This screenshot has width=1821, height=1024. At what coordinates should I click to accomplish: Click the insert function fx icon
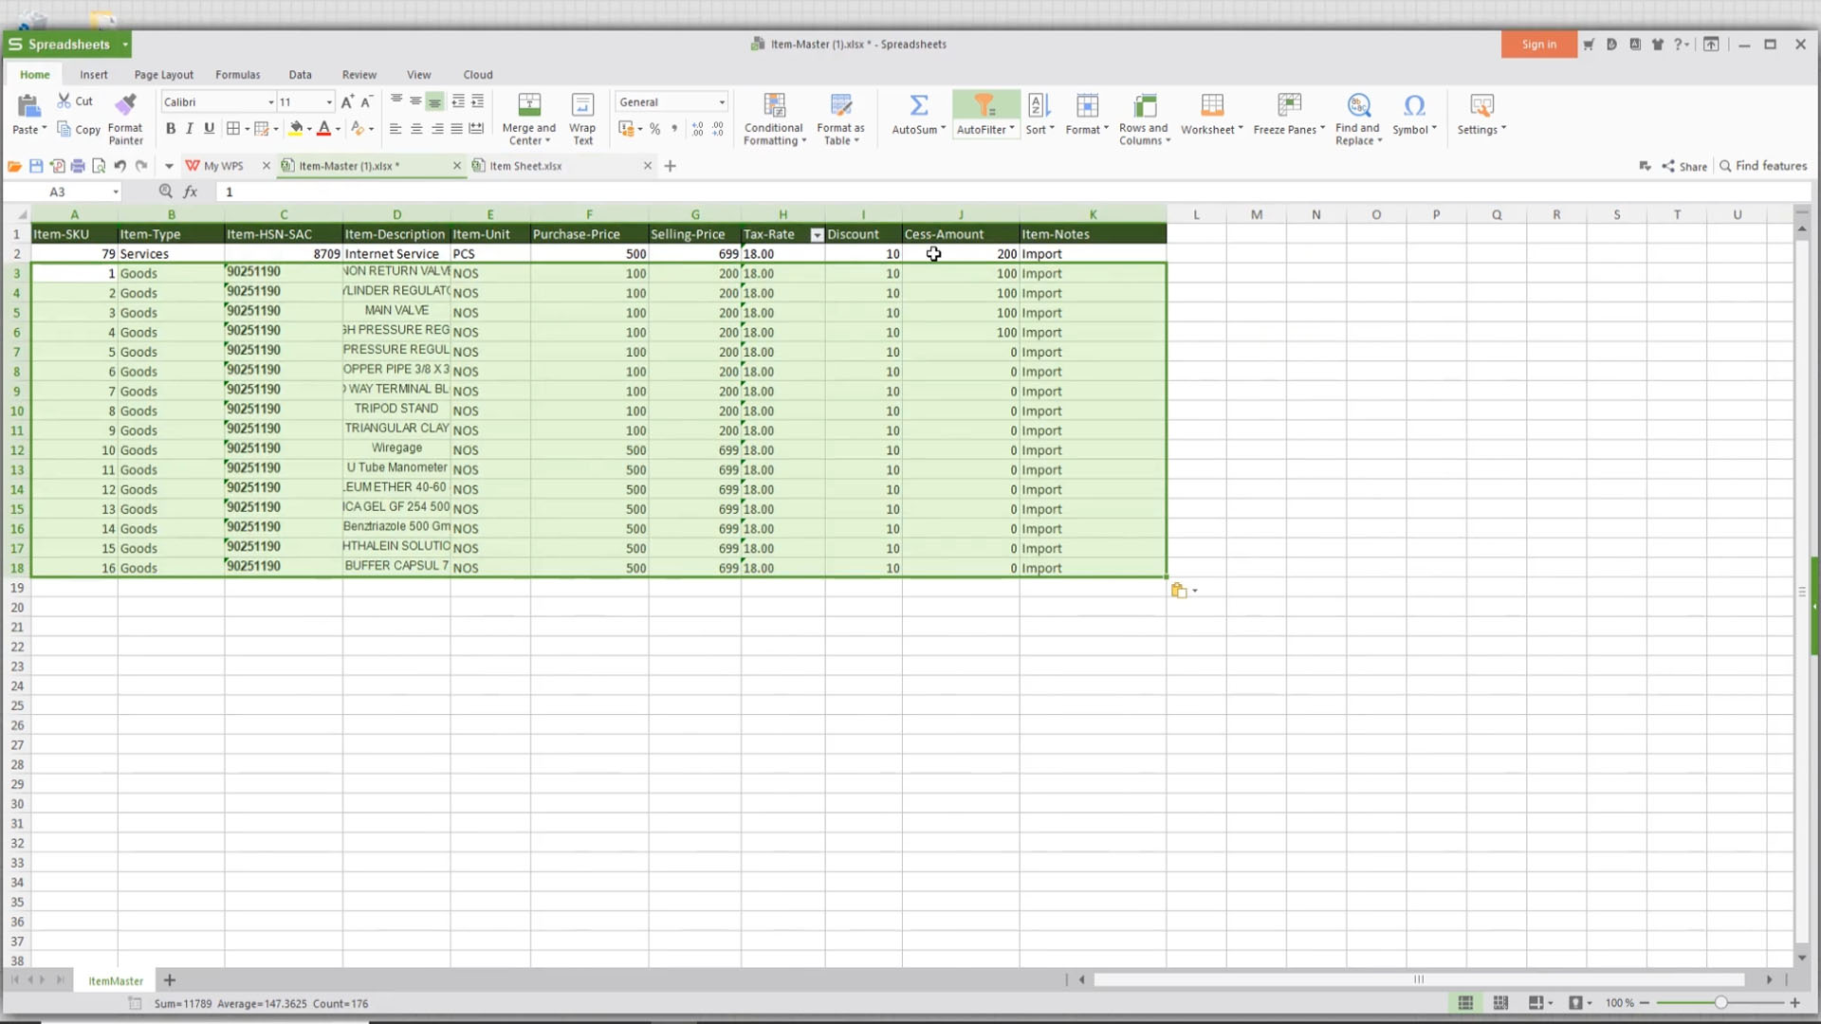tap(191, 192)
